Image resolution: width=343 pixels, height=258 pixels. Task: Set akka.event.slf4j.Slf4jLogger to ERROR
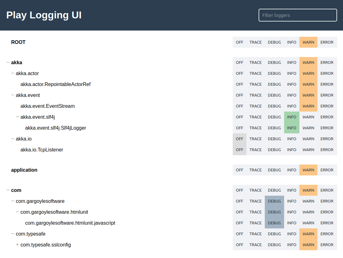(327, 128)
